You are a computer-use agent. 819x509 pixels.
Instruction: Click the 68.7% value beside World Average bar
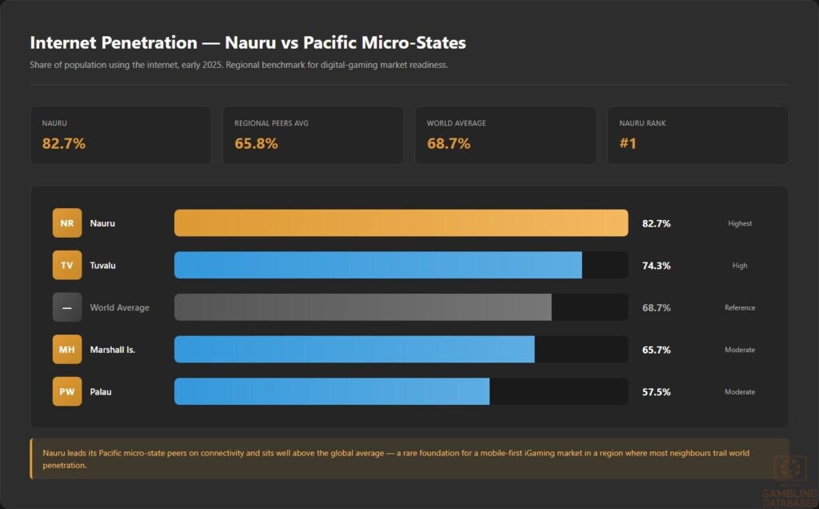point(656,308)
